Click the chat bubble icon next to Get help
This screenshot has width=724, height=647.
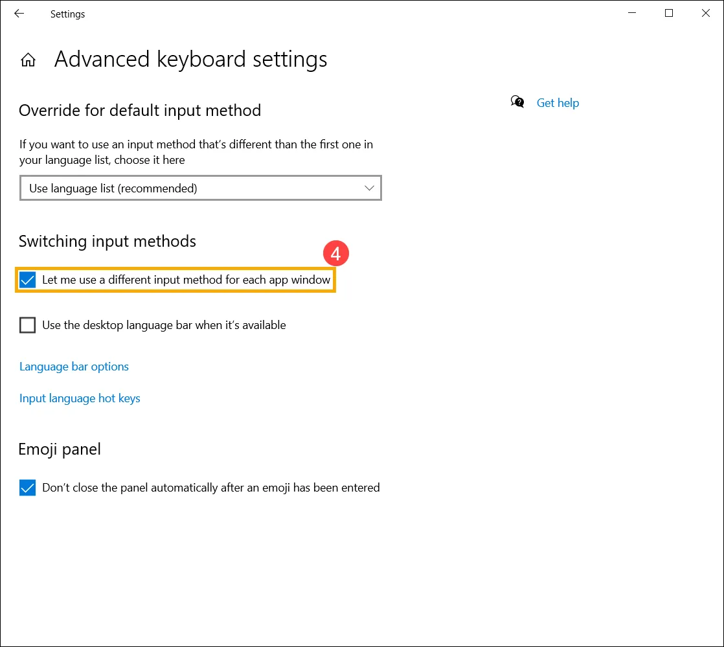pos(517,102)
